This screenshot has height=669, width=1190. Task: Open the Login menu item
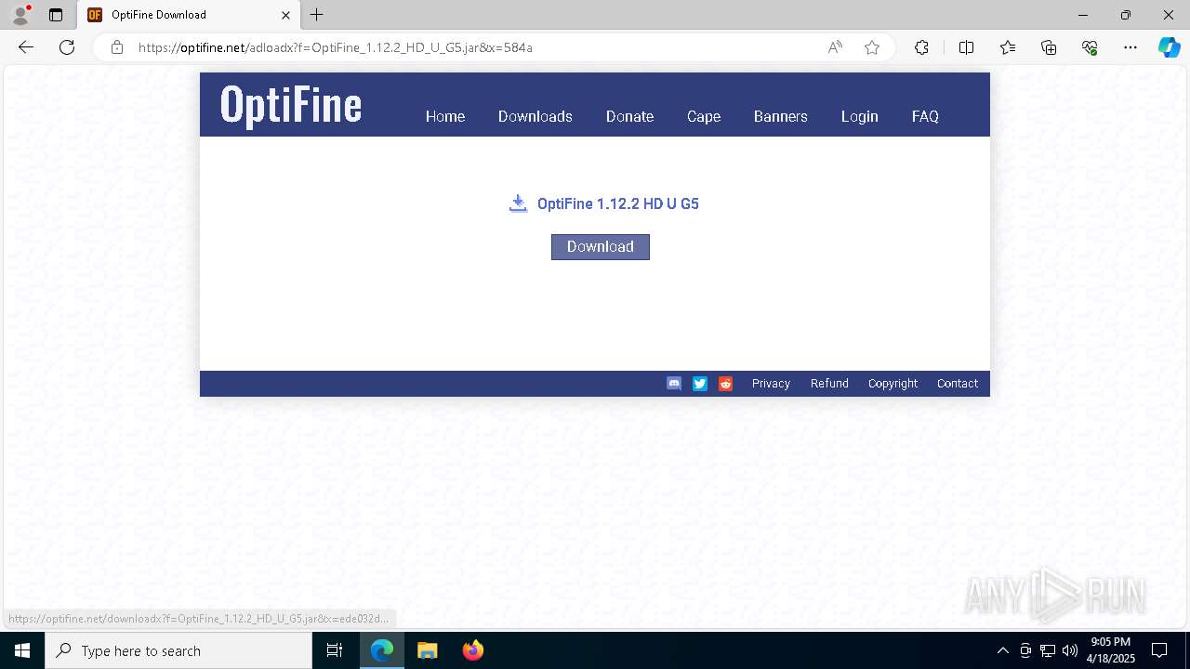coord(860,116)
